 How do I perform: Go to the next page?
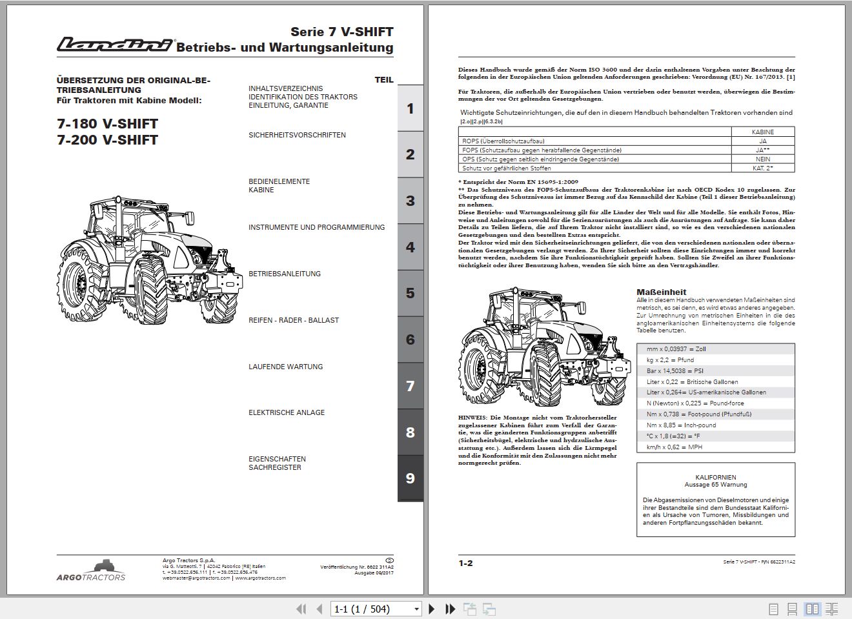432,609
